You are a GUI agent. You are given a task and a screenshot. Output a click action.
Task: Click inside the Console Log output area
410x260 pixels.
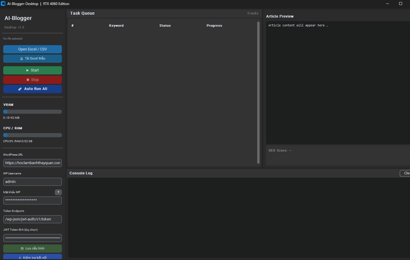click(239, 218)
